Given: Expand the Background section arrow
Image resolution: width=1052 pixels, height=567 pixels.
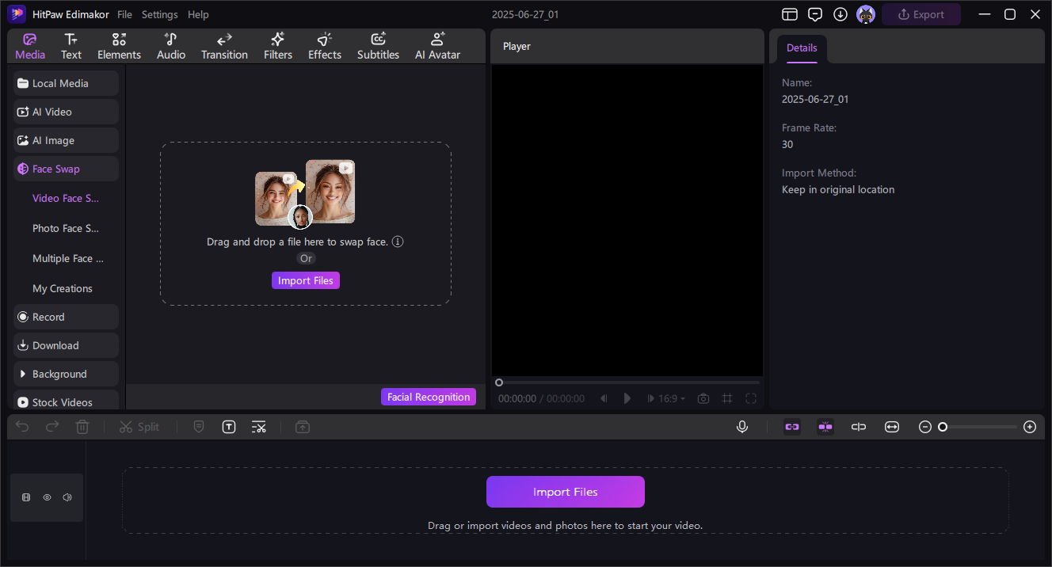Looking at the screenshot, I should tap(23, 374).
